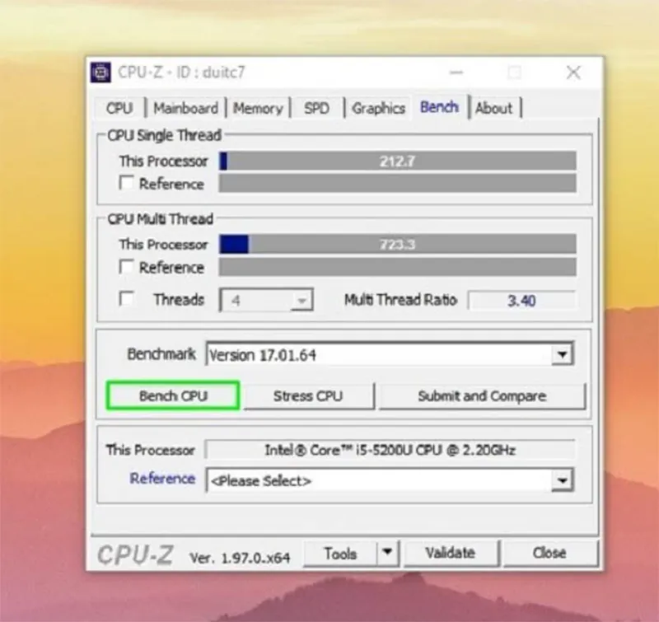Click the Multi Thread Reference bar

pyautogui.click(x=398, y=267)
